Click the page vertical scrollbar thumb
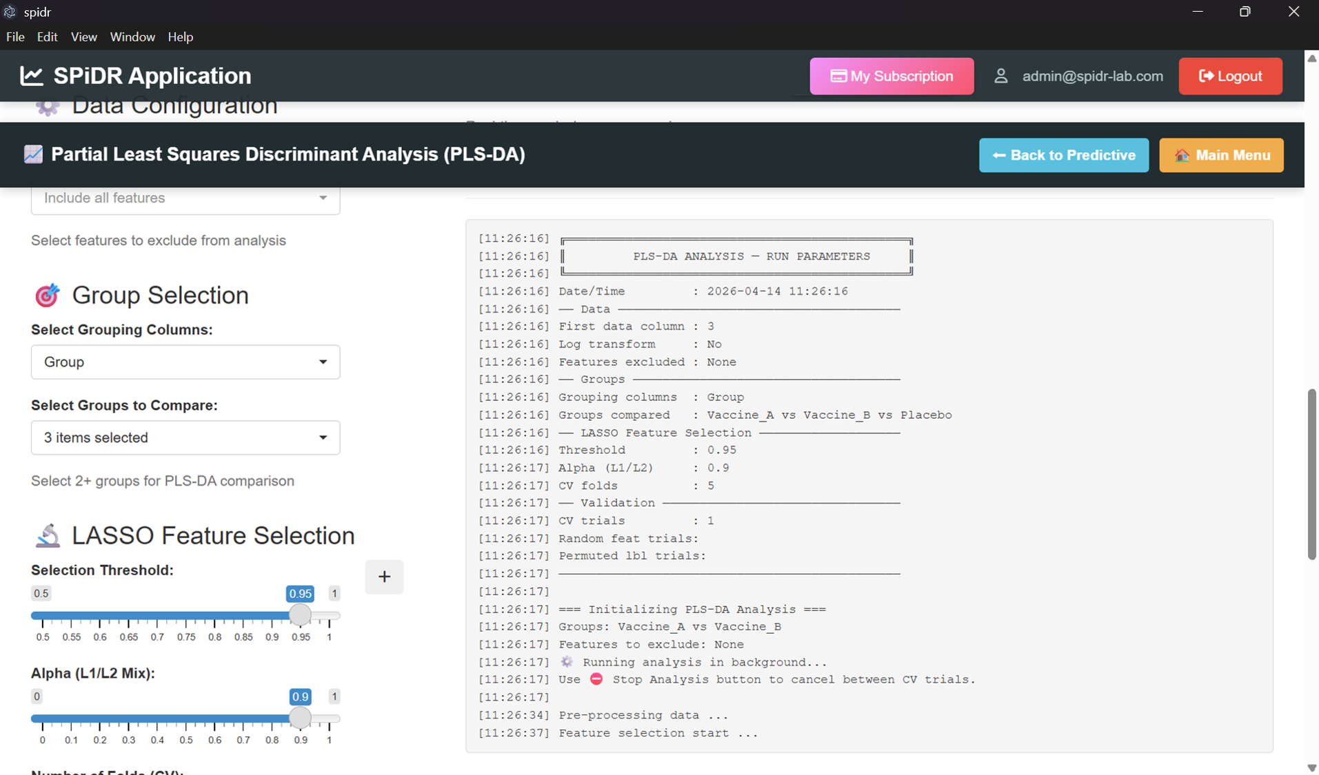This screenshot has width=1319, height=775. pos(1311,474)
